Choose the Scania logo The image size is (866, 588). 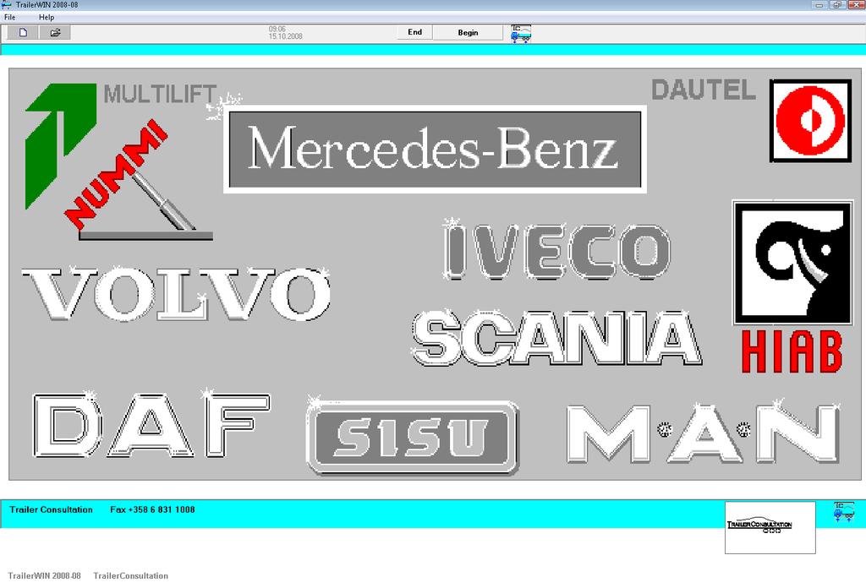556,338
